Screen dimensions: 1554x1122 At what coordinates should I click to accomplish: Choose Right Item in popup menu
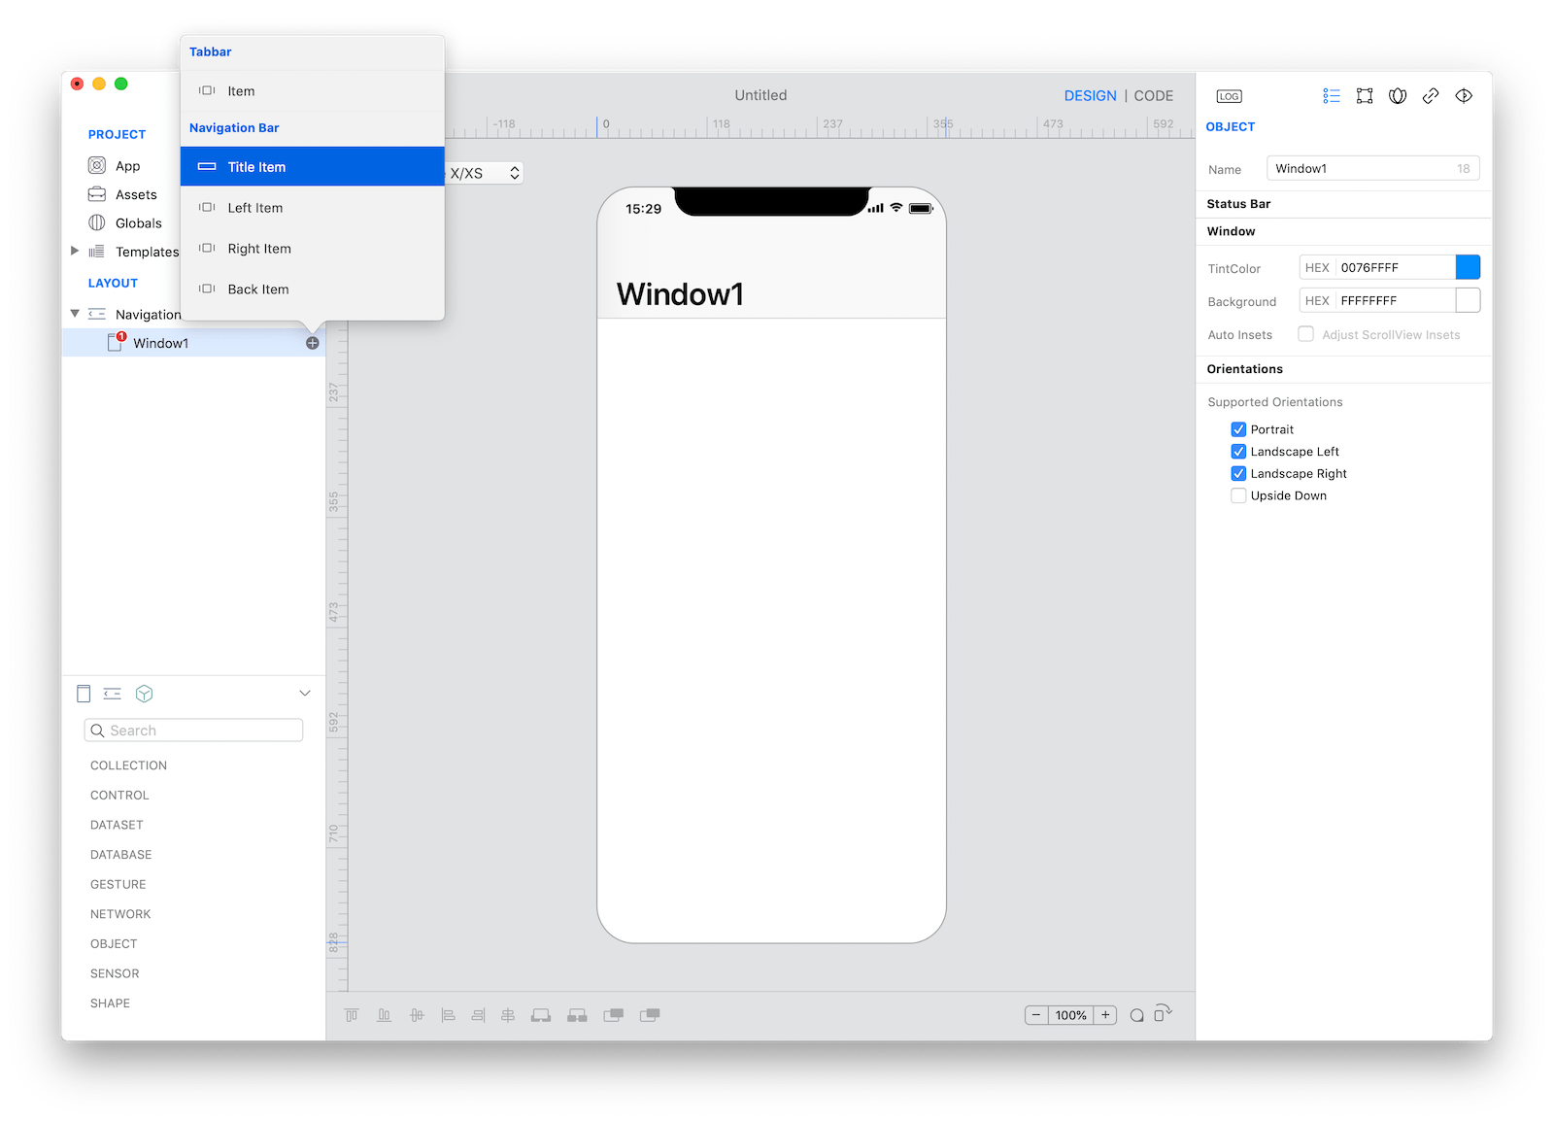(313, 249)
